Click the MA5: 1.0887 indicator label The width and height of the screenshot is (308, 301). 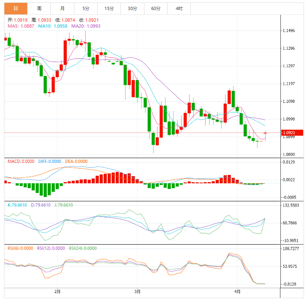(x=21, y=26)
